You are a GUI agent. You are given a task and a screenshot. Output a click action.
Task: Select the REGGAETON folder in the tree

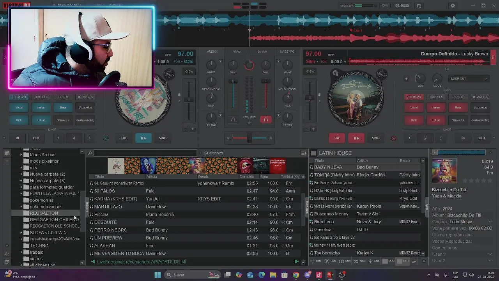point(44,213)
